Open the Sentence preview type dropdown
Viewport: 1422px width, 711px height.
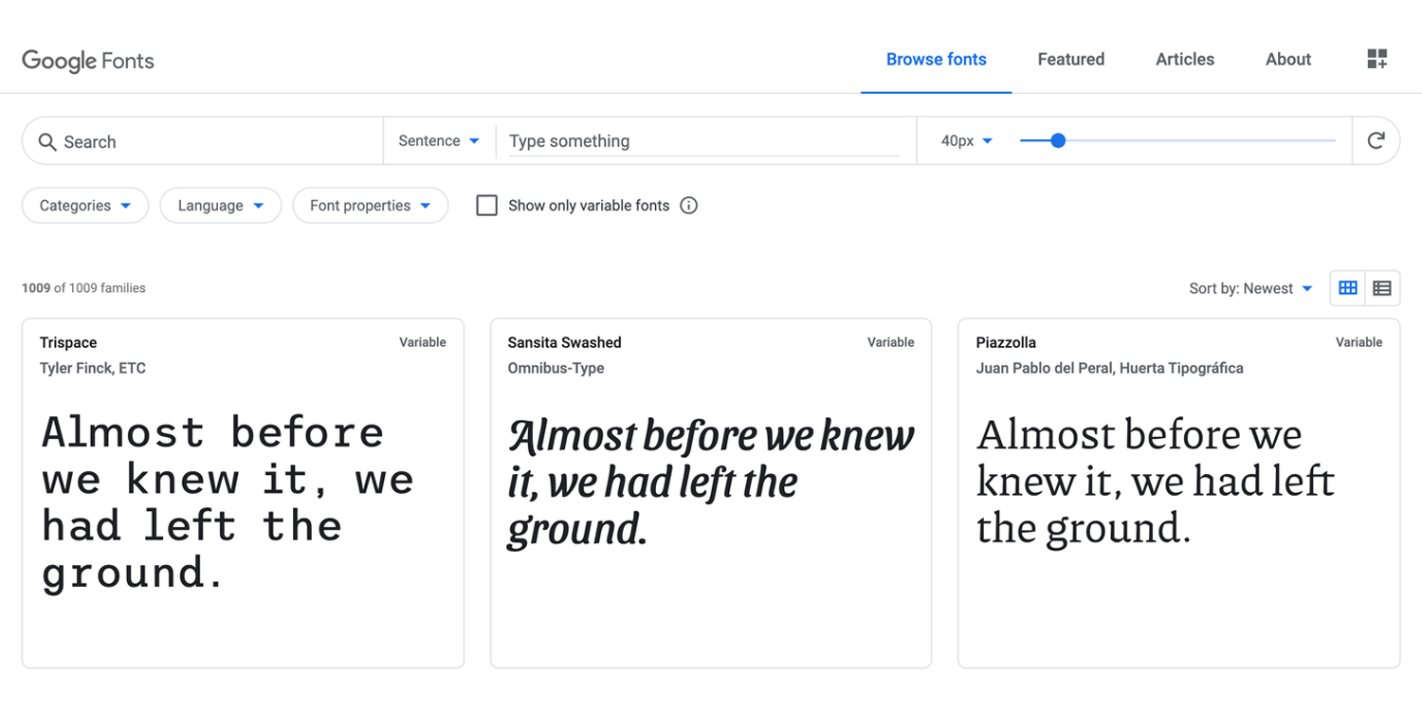[439, 141]
